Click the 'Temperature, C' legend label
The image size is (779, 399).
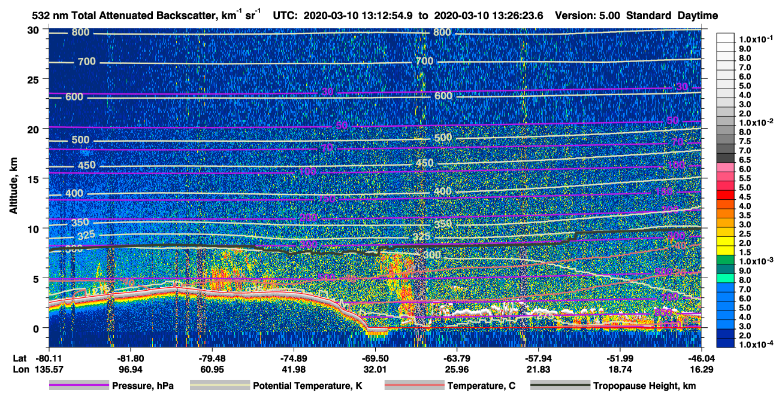(x=481, y=386)
